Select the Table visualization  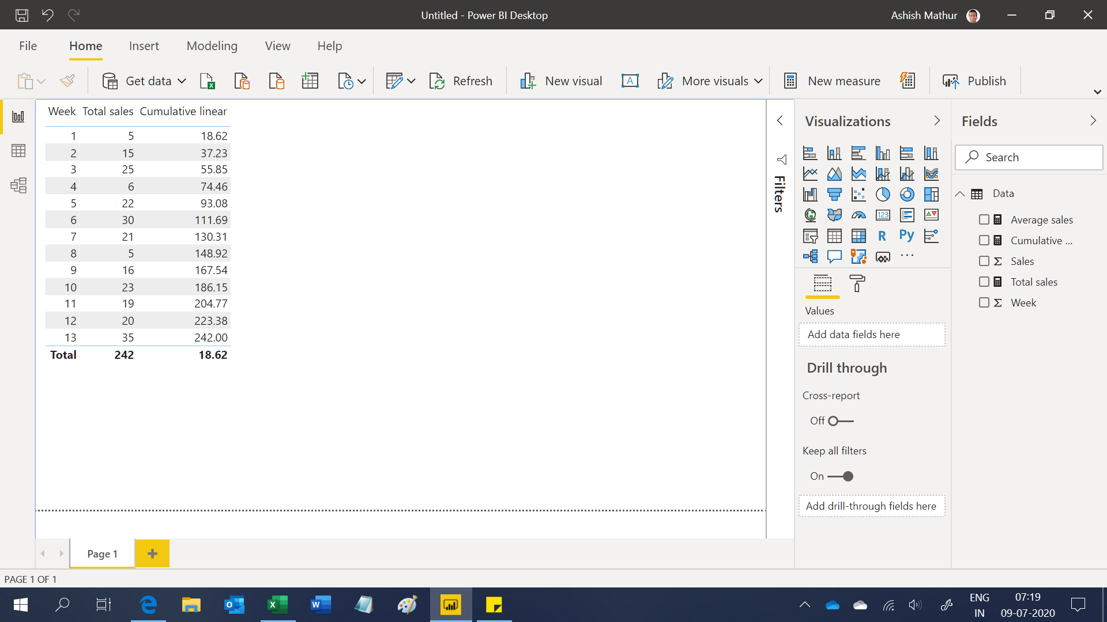(x=834, y=236)
